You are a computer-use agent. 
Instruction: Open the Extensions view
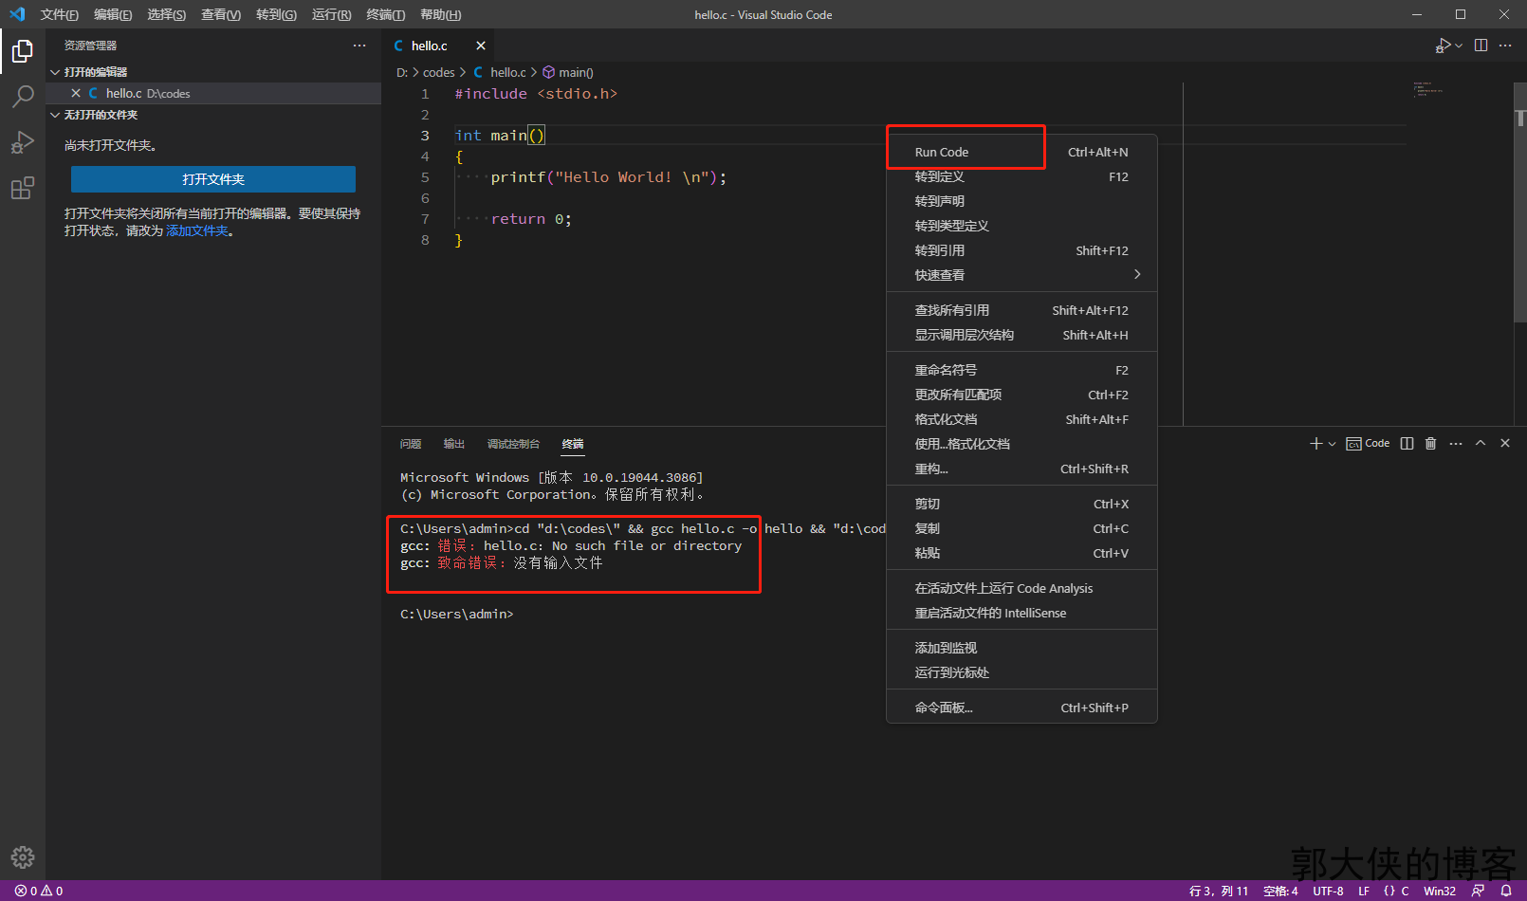[x=23, y=188]
